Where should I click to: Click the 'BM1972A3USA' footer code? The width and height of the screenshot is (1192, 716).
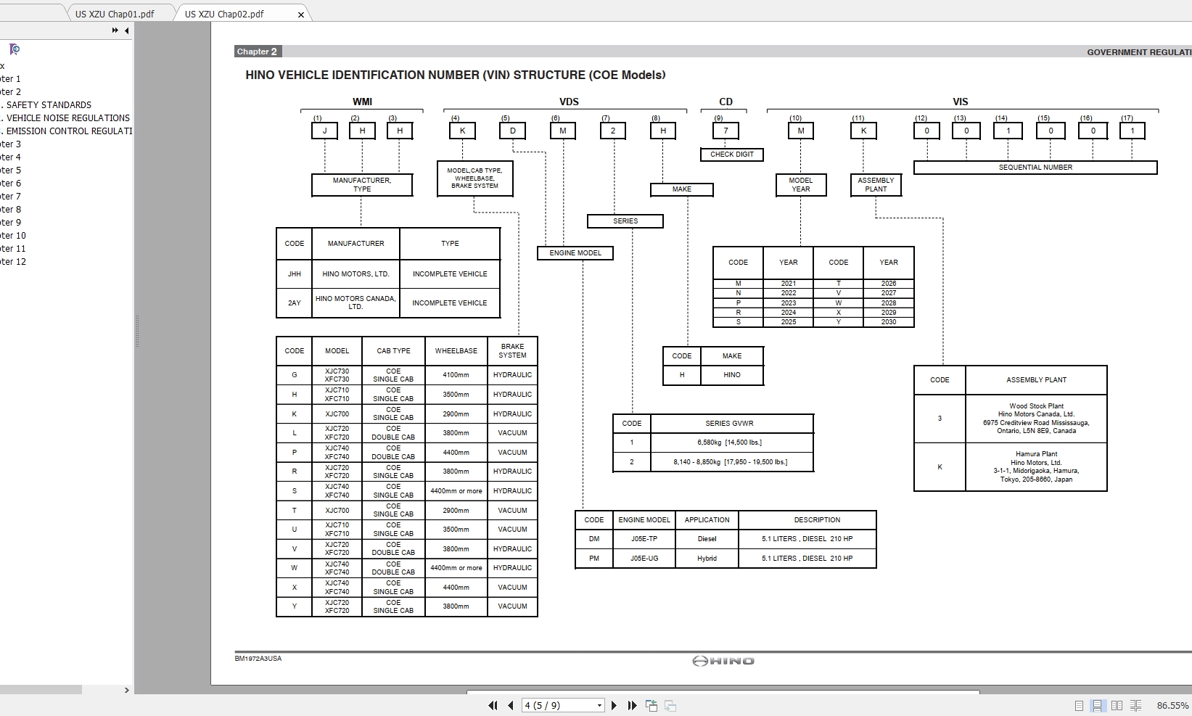point(258,659)
